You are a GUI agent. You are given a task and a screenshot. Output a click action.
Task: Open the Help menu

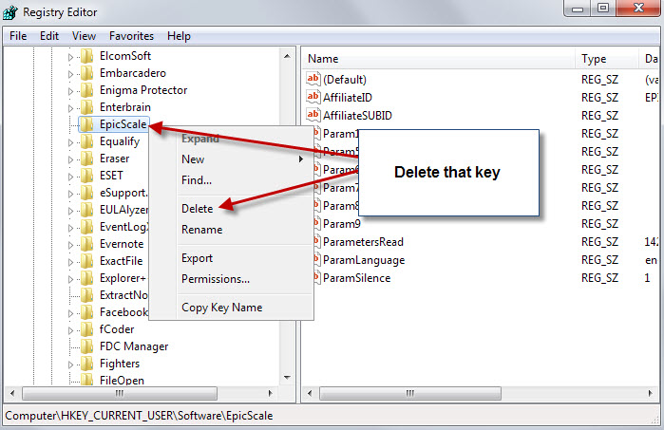pyautogui.click(x=179, y=36)
